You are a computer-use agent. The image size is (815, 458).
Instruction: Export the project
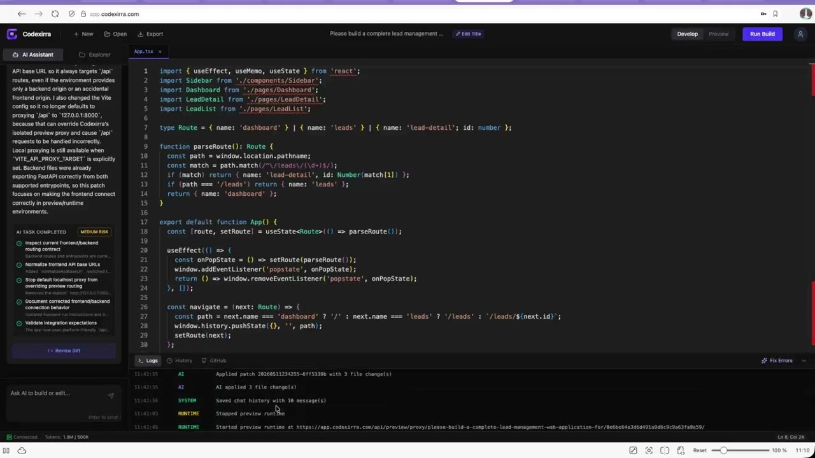pyautogui.click(x=151, y=34)
